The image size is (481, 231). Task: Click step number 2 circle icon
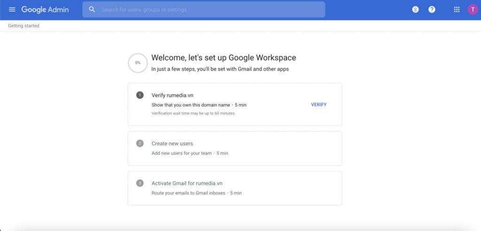tap(140, 143)
